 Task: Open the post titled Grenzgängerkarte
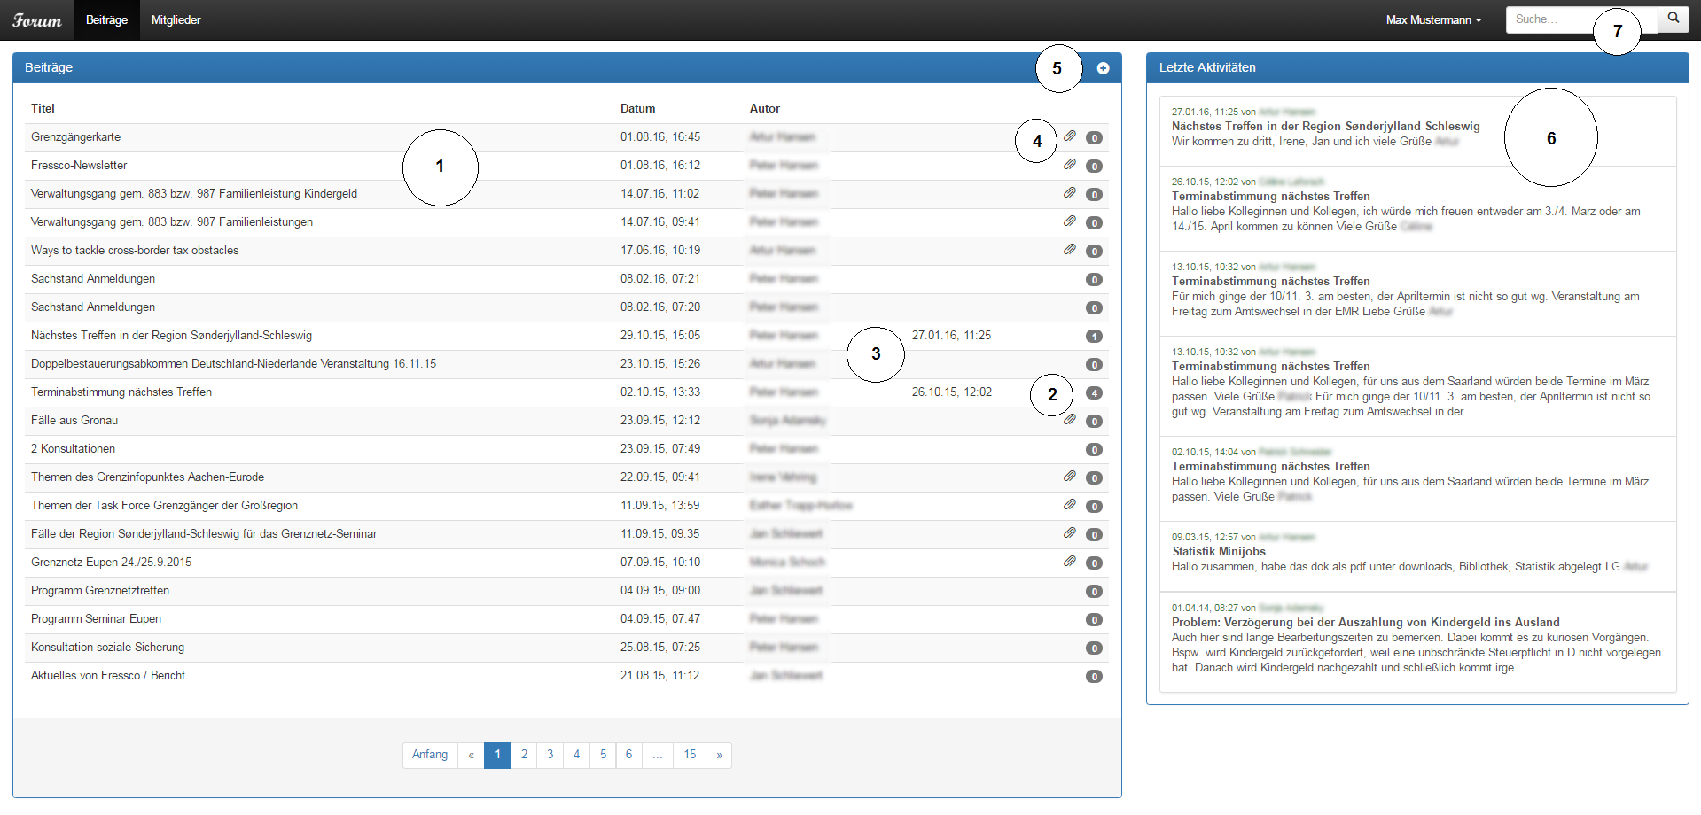pos(75,137)
